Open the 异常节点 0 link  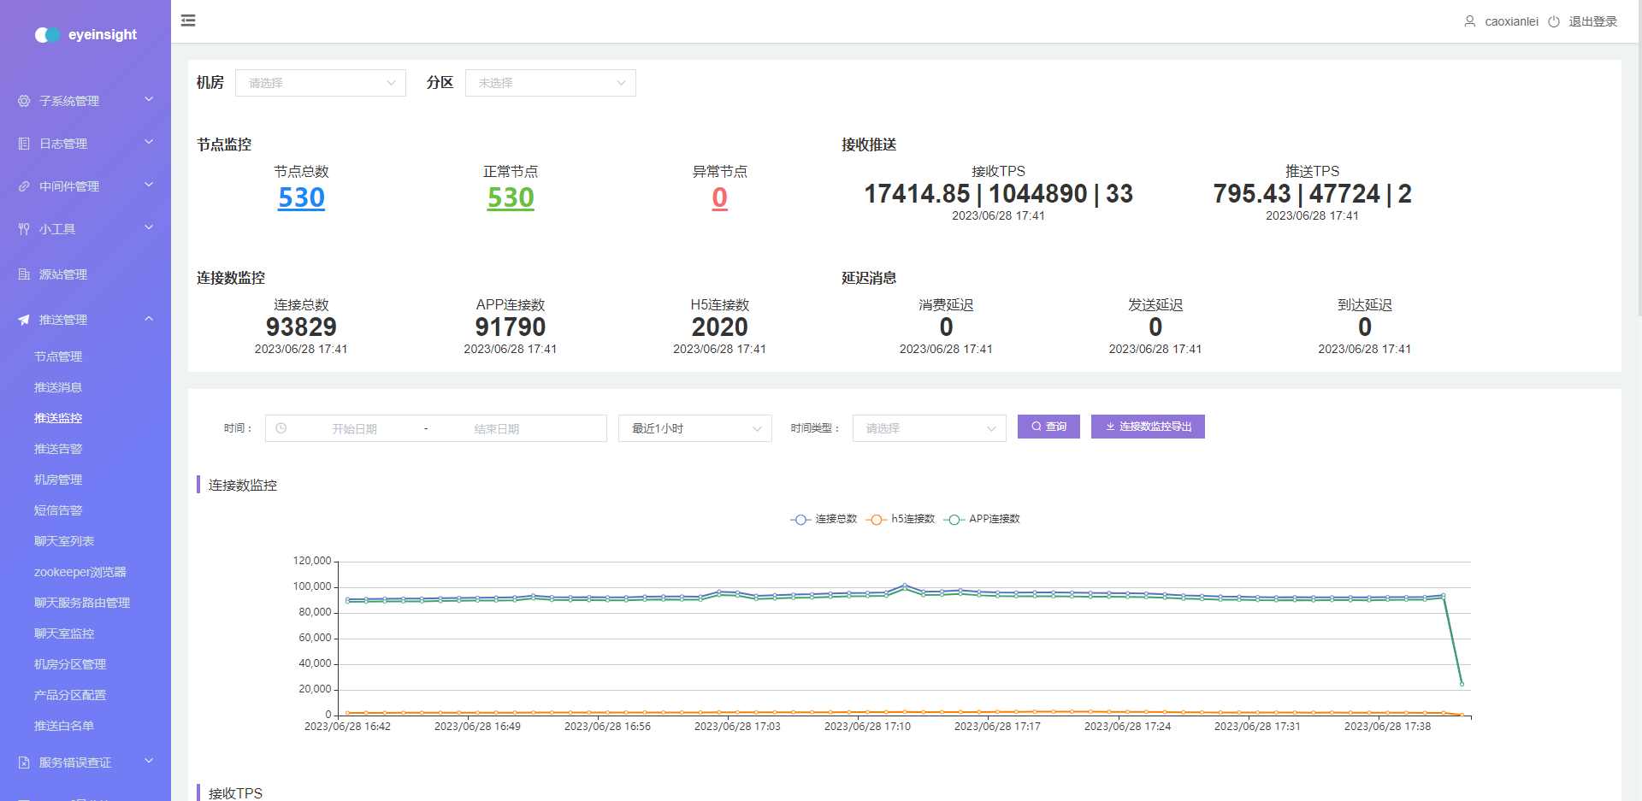pyautogui.click(x=720, y=197)
